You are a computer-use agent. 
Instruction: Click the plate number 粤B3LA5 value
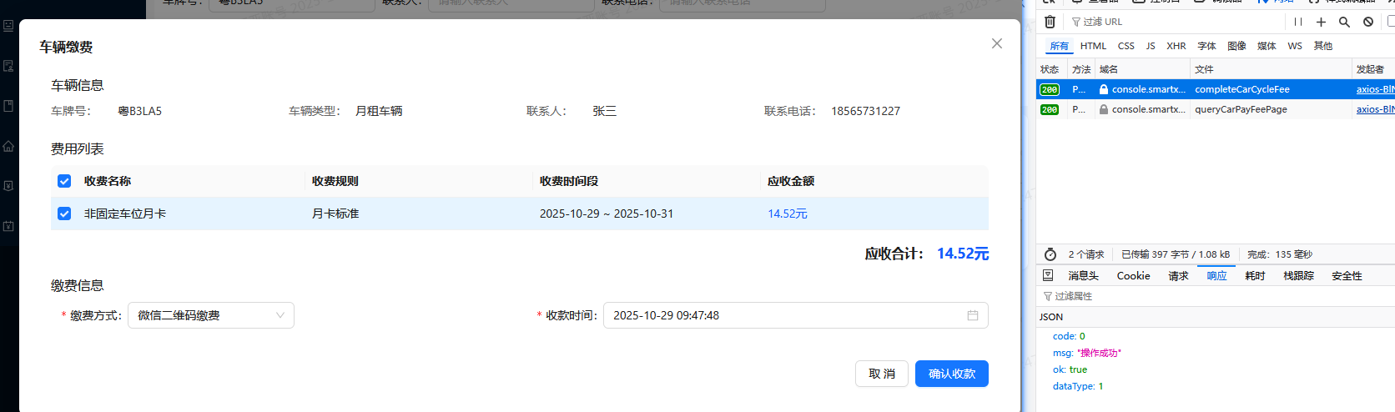(x=140, y=111)
